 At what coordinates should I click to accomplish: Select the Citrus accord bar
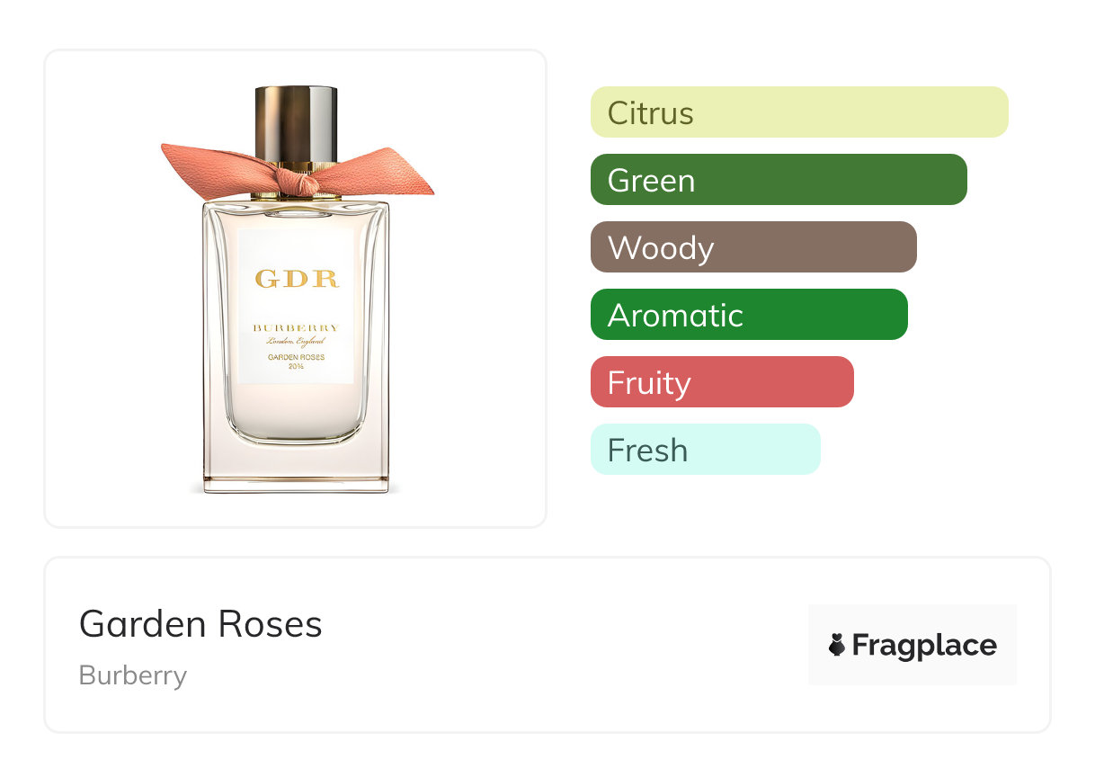(799, 112)
